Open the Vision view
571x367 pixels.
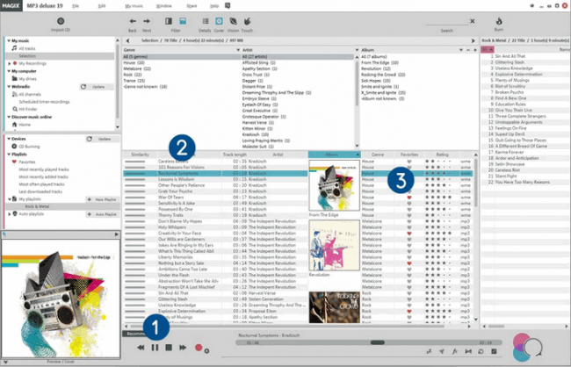(233, 21)
